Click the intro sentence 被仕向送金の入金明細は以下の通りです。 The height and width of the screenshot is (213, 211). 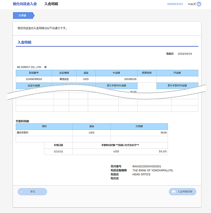(42, 28)
